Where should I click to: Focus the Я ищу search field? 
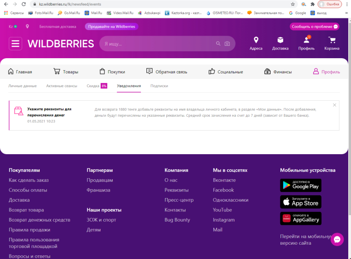157,44
